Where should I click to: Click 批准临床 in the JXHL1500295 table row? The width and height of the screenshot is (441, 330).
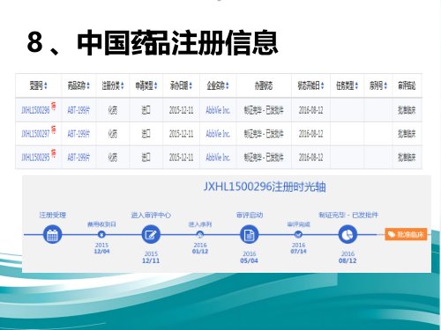pyautogui.click(x=407, y=158)
